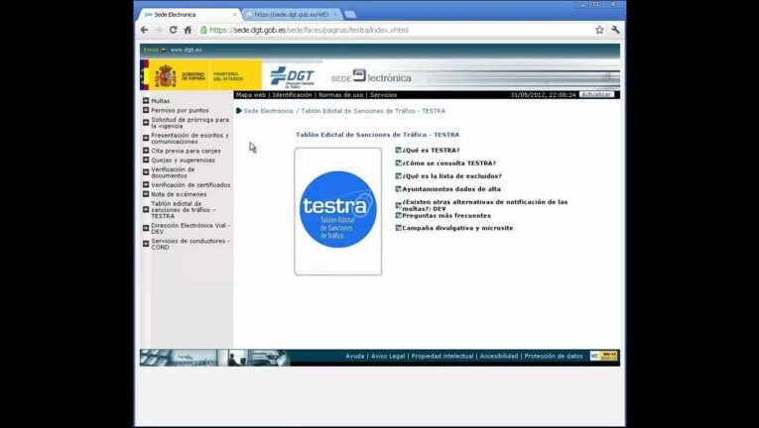This screenshot has height=428, width=759.
Task: Click the browser address bar URL
Action: click(309, 30)
